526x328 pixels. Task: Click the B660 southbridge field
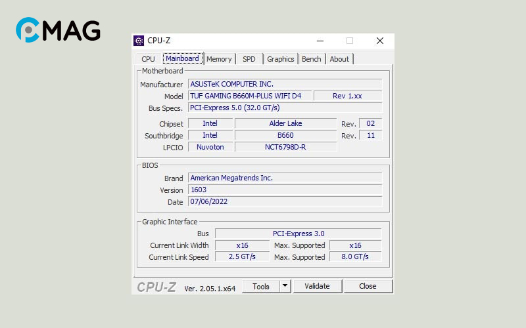coord(285,135)
